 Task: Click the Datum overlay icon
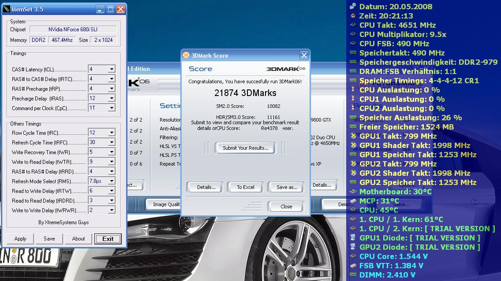pyautogui.click(x=353, y=6)
